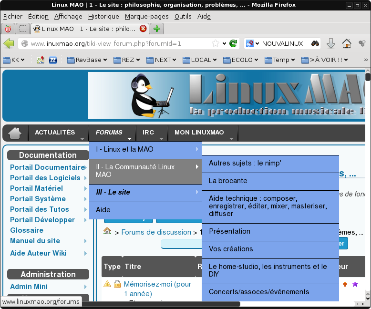Open the ECOLO bookmarks folder
Viewport: 371px width, 309px height.
tap(241, 60)
